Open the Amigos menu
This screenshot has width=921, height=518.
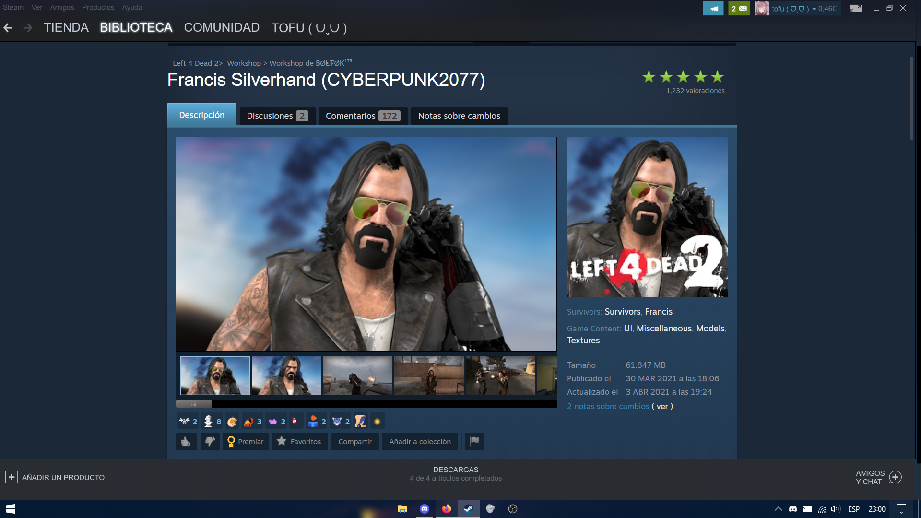[x=62, y=7]
